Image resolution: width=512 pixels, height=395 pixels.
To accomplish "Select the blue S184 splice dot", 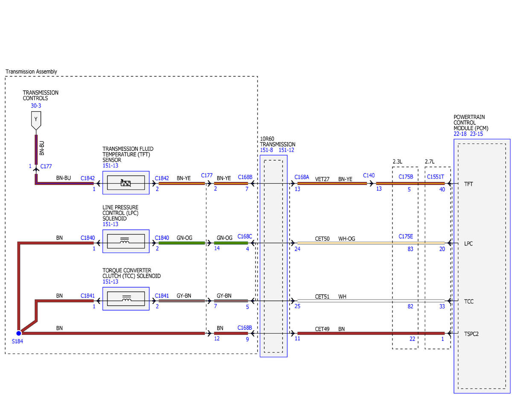I will pyautogui.click(x=19, y=333).
